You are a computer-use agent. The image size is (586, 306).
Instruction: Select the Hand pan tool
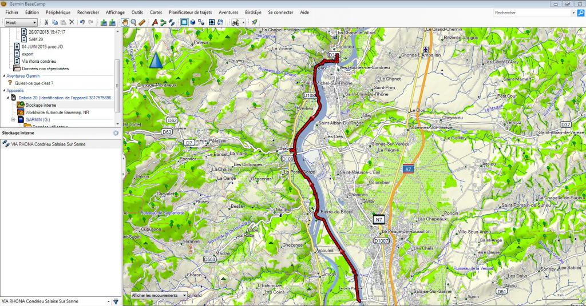[125, 22]
